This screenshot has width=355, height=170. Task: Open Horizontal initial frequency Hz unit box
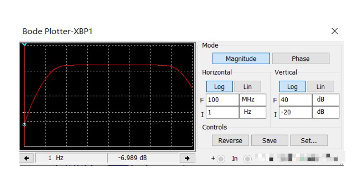click(253, 112)
